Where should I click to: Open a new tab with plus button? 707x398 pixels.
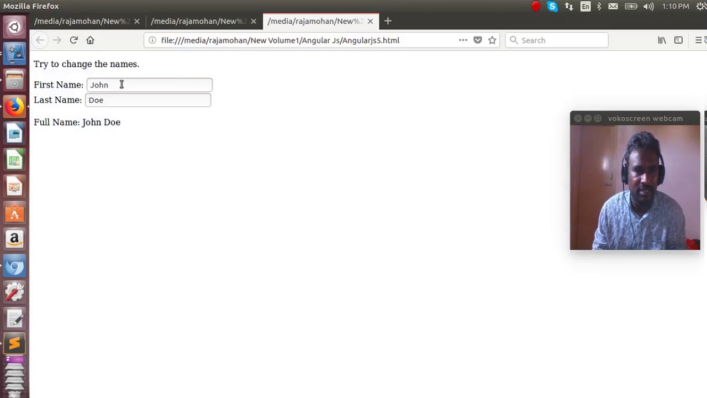[388, 21]
